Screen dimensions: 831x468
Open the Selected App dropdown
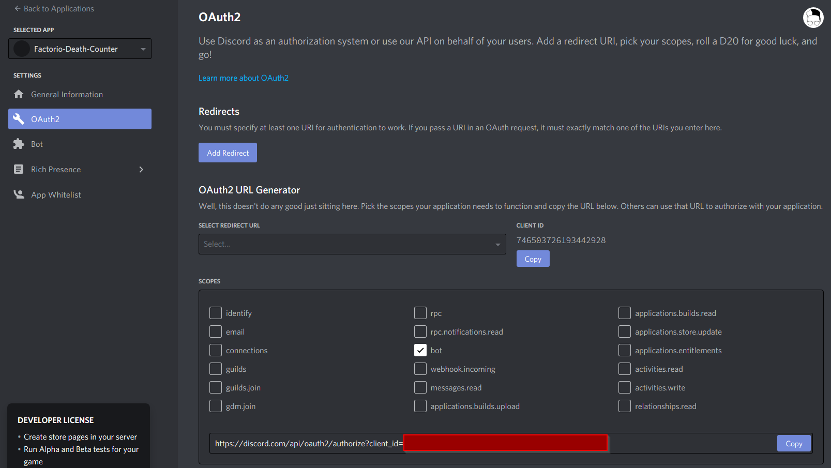pyautogui.click(x=80, y=49)
